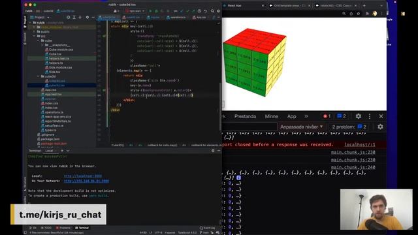Collapse the rubik root folder
This screenshot has width=418, height=235.
tap(31, 23)
